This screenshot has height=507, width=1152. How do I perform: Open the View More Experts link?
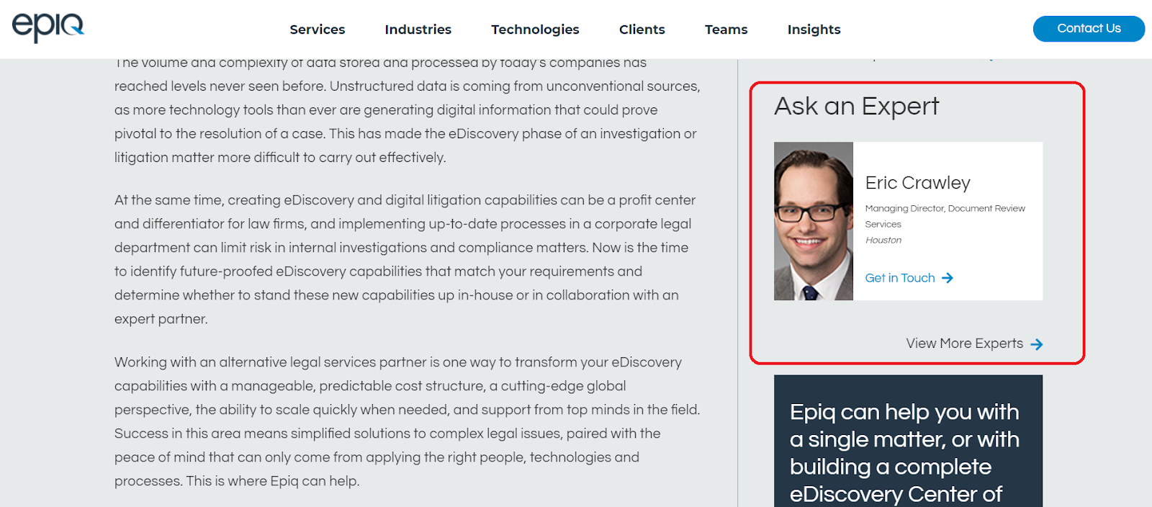pyautogui.click(x=964, y=344)
